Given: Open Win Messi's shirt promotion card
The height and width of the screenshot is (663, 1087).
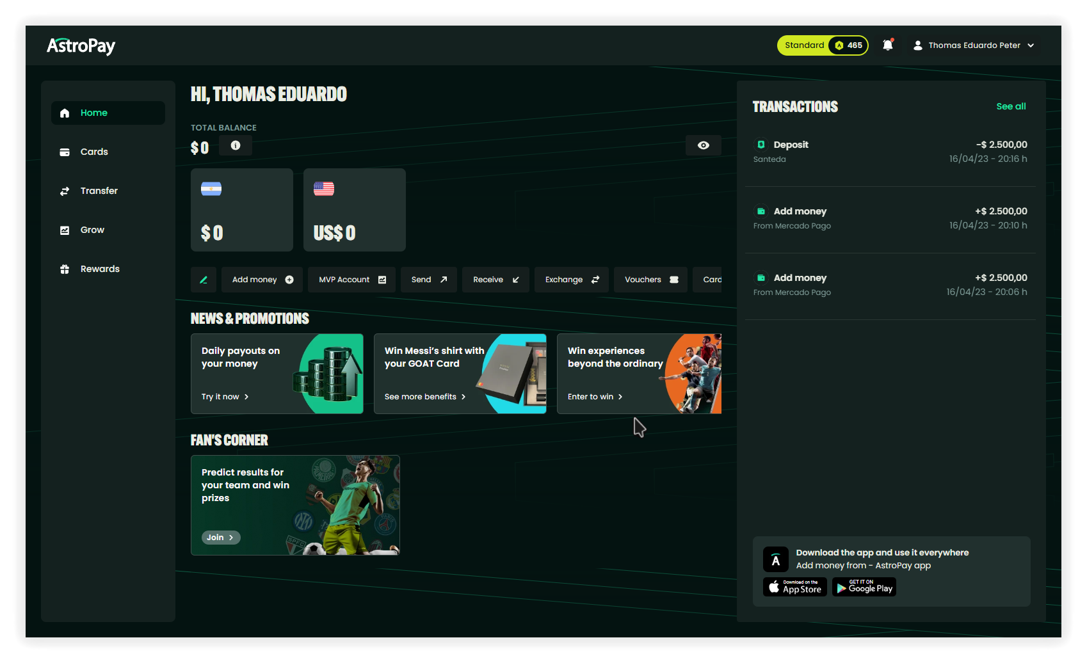Looking at the screenshot, I should (x=460, y=374).
